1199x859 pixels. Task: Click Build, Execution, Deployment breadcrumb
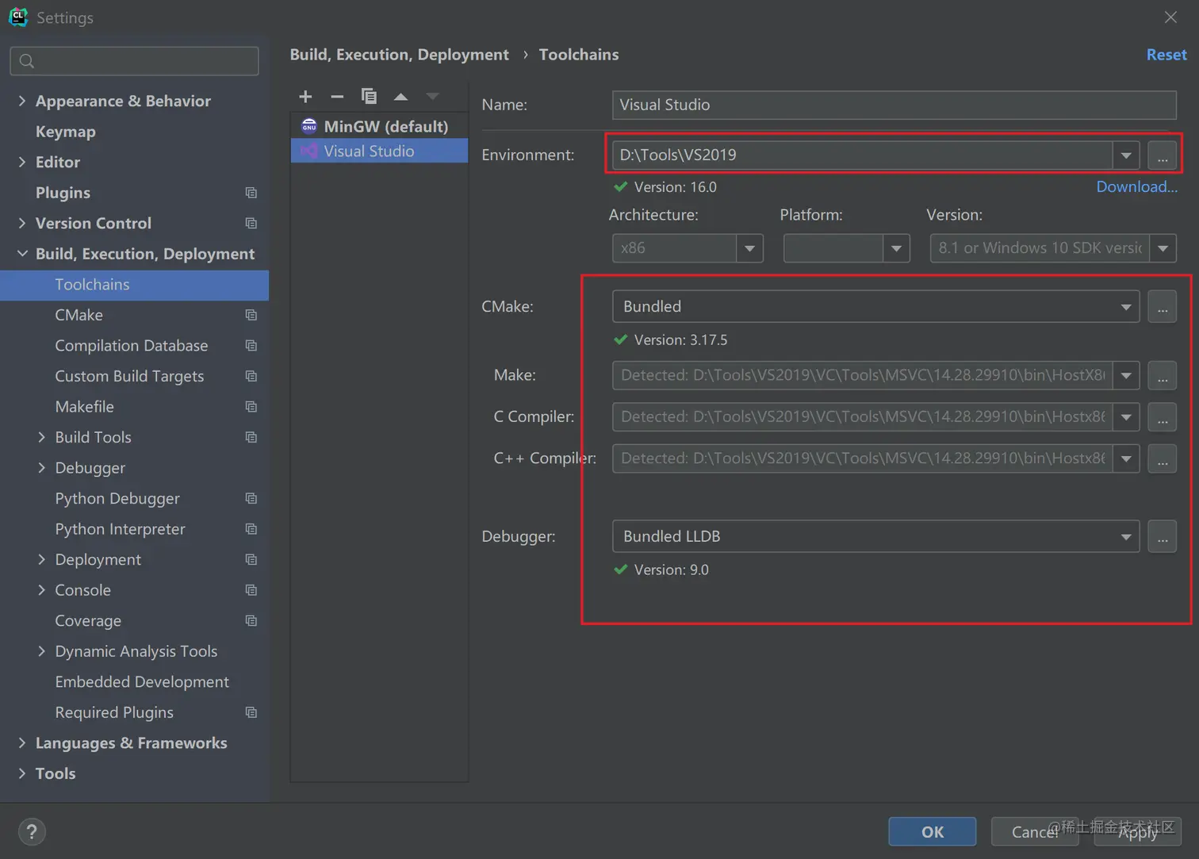pos(399,55)
